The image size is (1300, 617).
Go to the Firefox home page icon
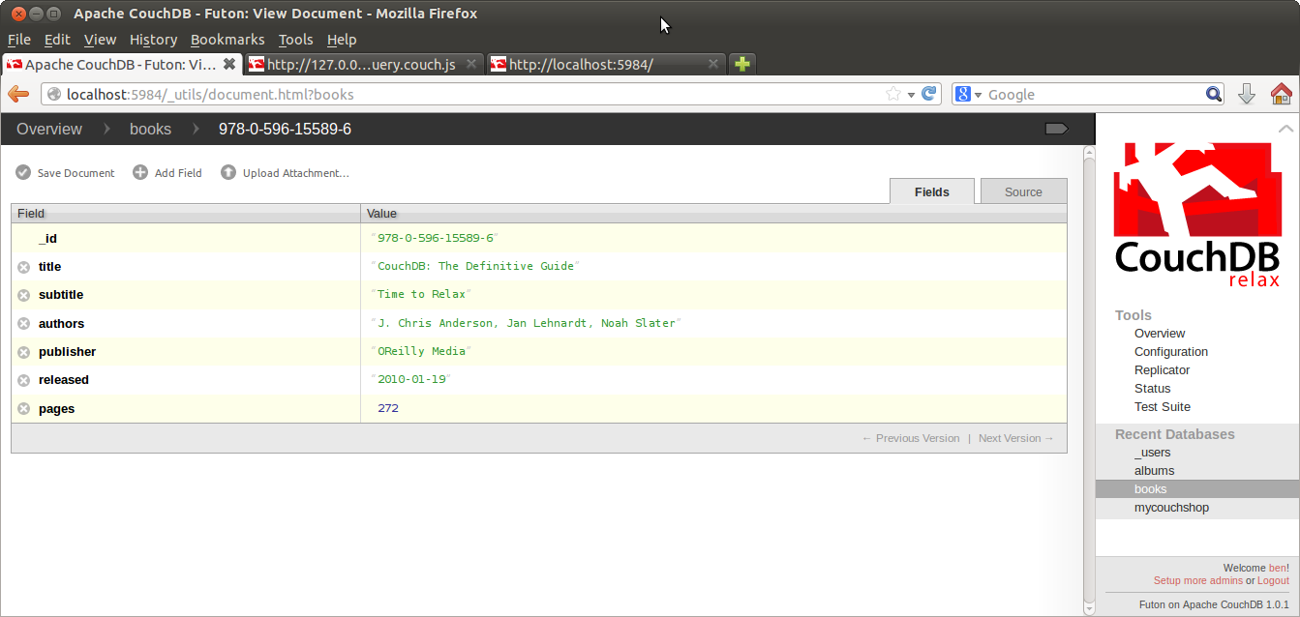coord(1281,94)
